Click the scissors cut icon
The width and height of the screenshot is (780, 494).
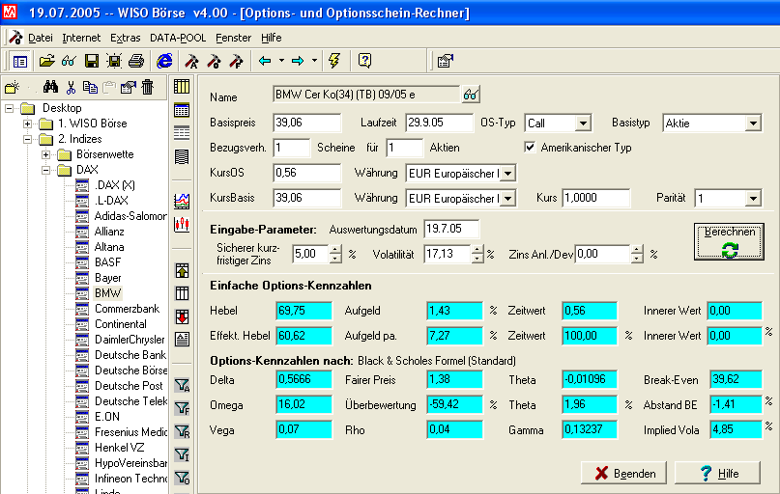[71, 88]
